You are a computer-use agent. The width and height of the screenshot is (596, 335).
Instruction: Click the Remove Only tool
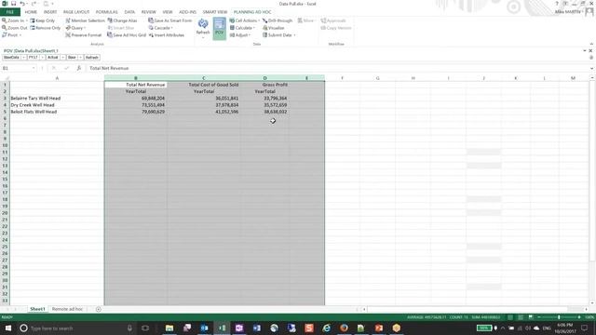pyautogui.click(x=46, y=28)
